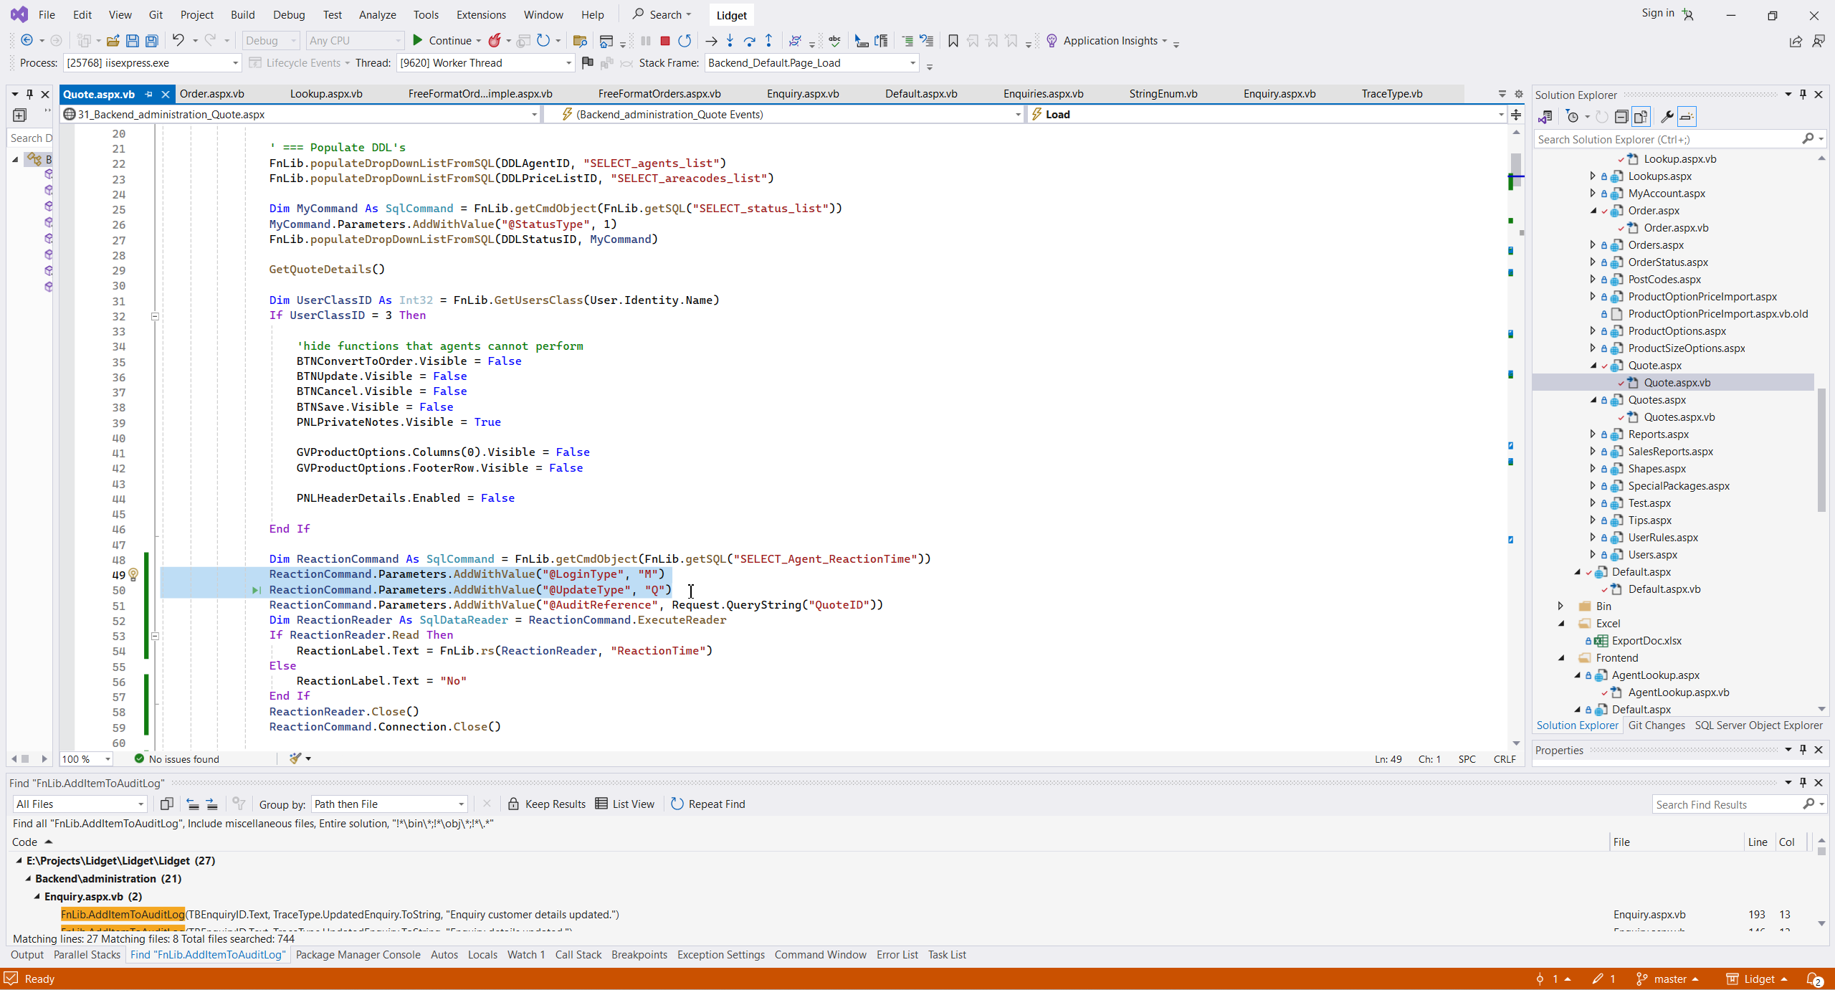Toggle List View for find results
The image size is (1835, 990).
(625, 804)
